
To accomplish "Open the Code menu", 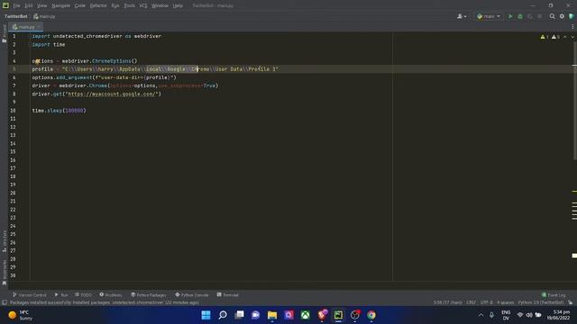I will [80, 6].
